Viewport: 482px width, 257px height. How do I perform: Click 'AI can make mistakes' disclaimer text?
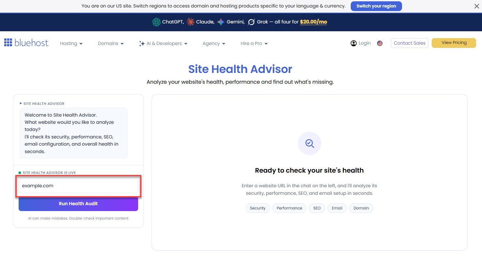pyautogui.click(x=78, y=218)
